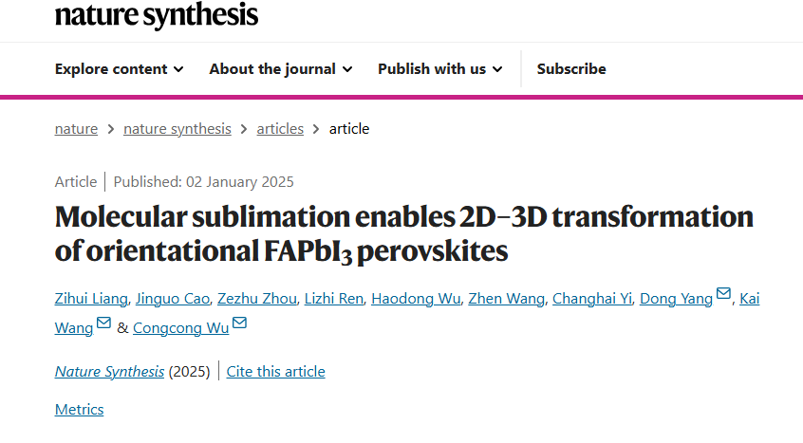Expand the Publish with us chevron
Screen dimensions: 803x443
(x=497, y=69)
